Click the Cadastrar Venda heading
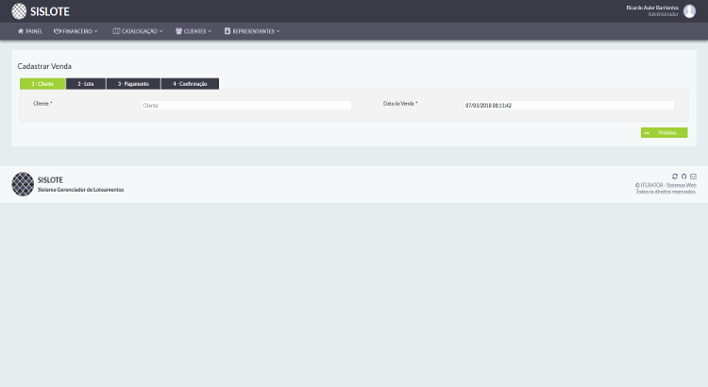708x387 pixels. pos(44,66)
